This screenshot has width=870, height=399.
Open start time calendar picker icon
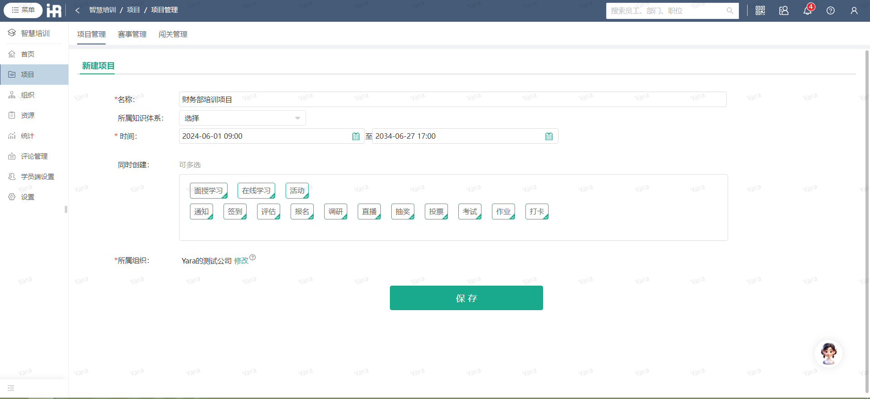pos(356,136)
